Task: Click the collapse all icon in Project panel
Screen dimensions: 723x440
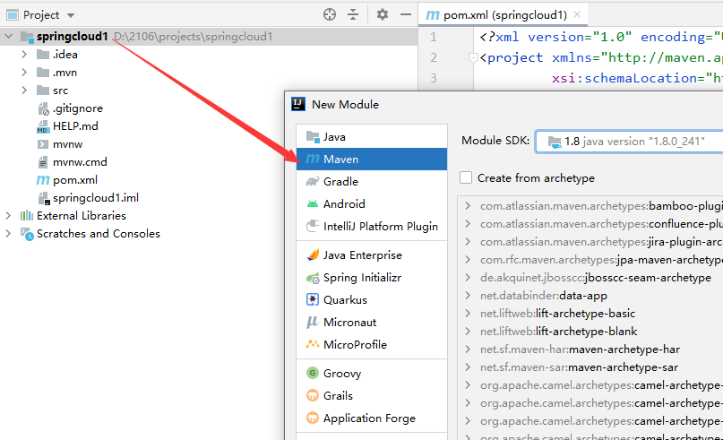Action: click(353, 14)
